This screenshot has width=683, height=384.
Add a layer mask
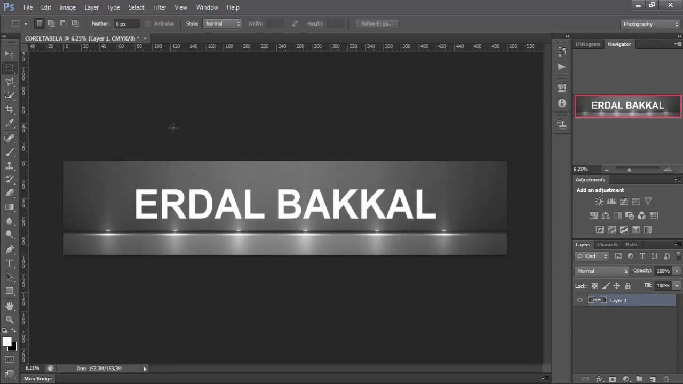[613, 379]
